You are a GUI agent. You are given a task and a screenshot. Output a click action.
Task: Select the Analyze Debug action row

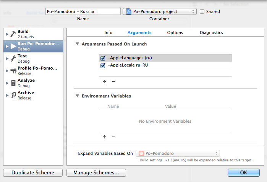(33, 83)
